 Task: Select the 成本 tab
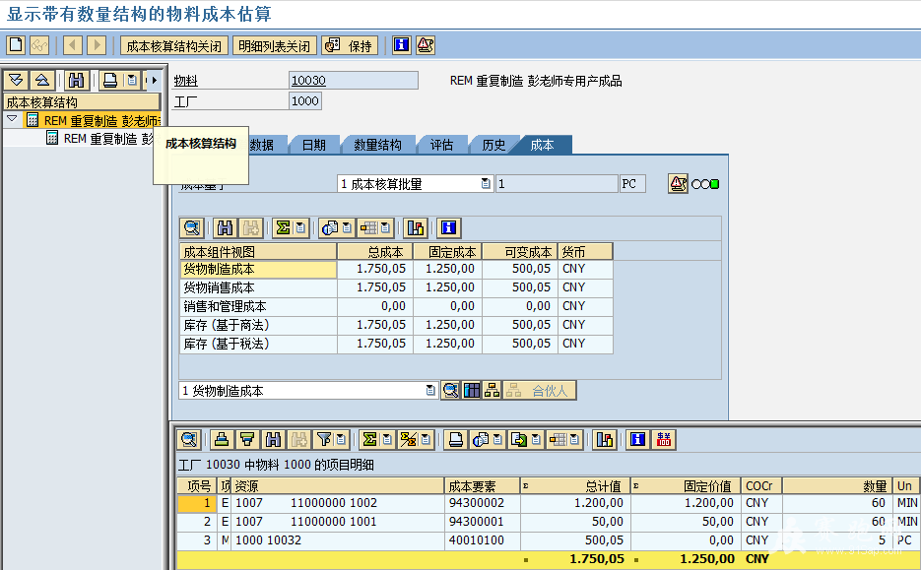click(542, 145)
